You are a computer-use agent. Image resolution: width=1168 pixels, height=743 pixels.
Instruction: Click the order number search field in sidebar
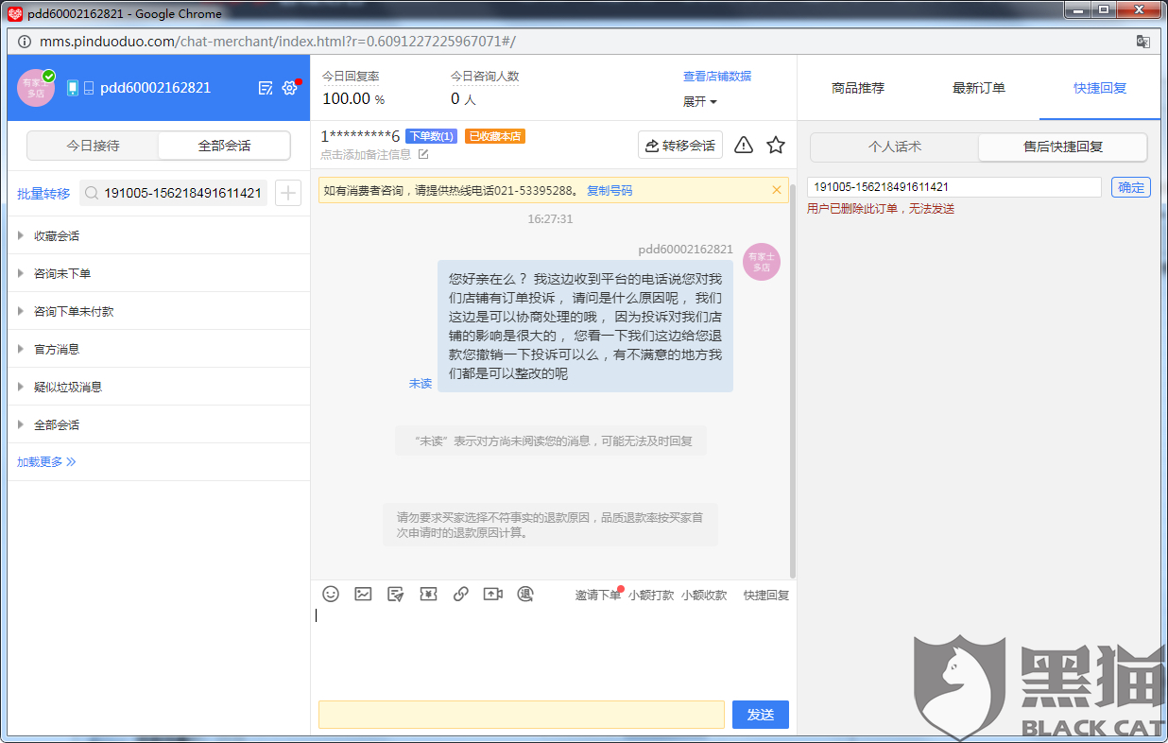pyautogui.click(x=181, y=193)
